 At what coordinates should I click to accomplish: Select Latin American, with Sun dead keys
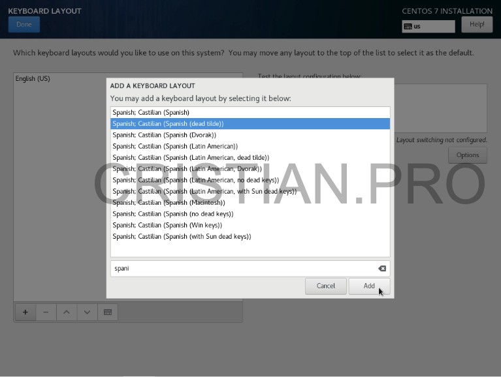(250, 191)
